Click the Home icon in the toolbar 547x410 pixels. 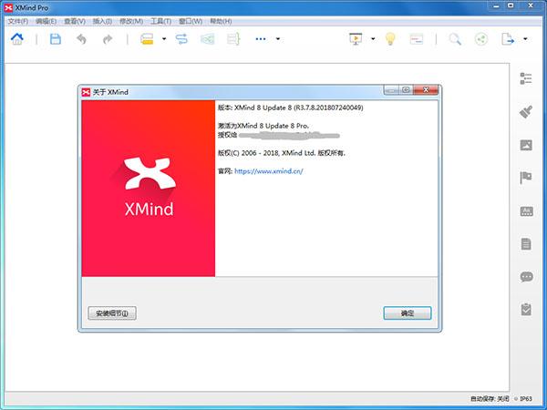(x=16, y=39)
